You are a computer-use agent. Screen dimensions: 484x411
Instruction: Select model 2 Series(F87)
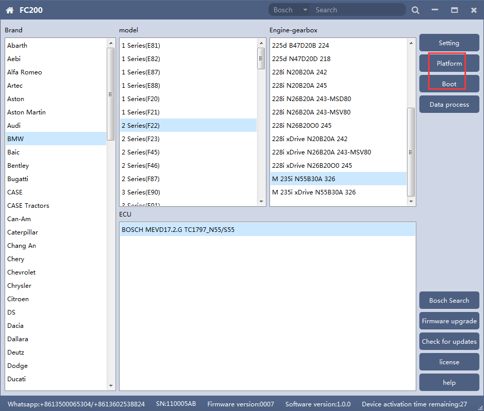[x=188, y=179]
